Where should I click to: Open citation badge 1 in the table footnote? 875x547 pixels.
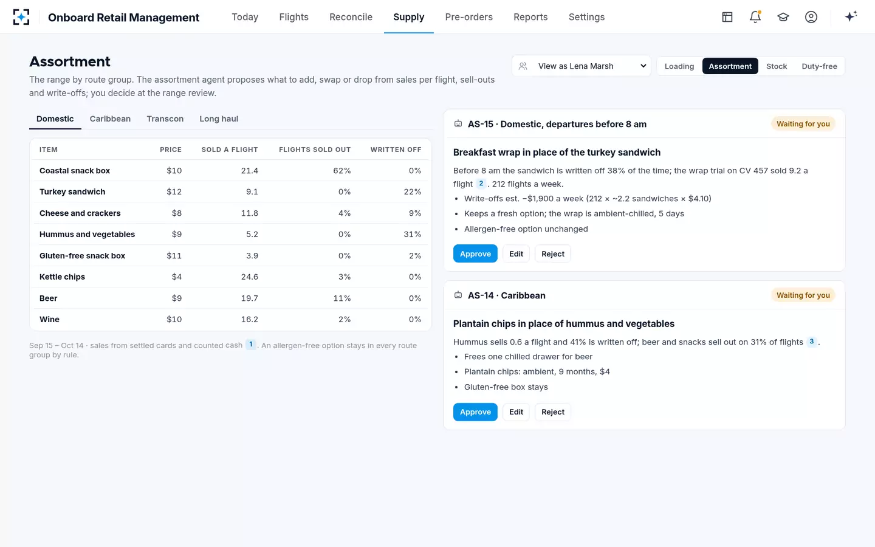coord(251,345)
